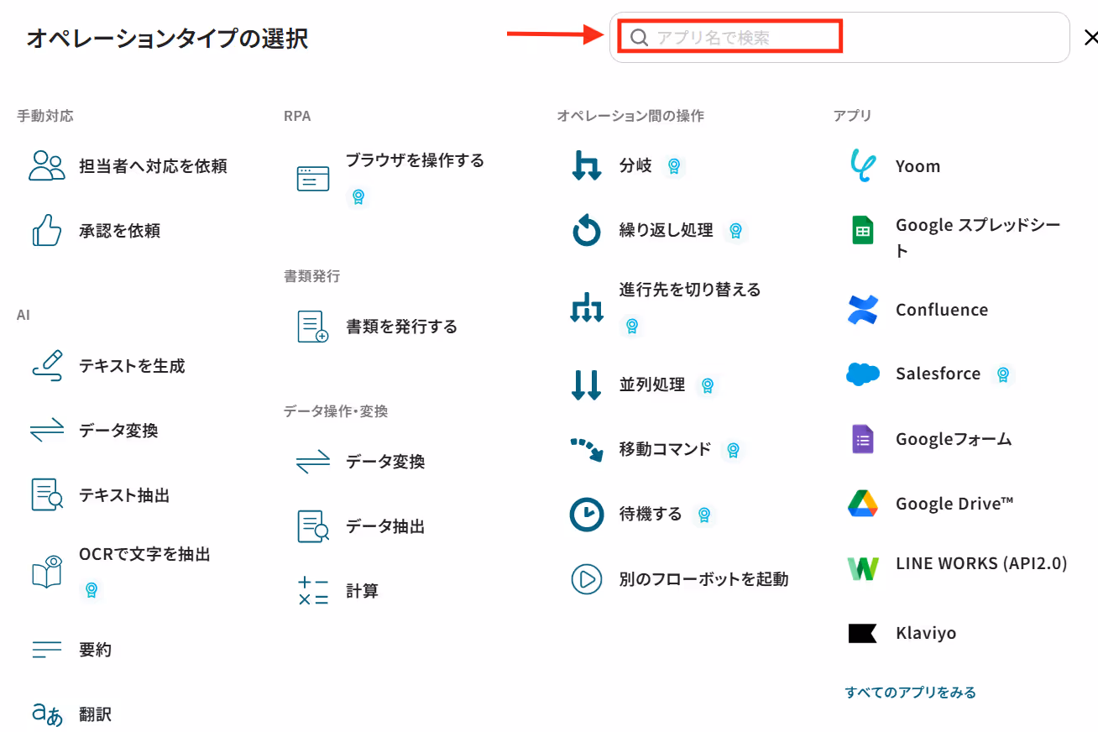Click the arrows icon for AI データ変換
This screenshot has width=1098, height=732.
(47, 431)
